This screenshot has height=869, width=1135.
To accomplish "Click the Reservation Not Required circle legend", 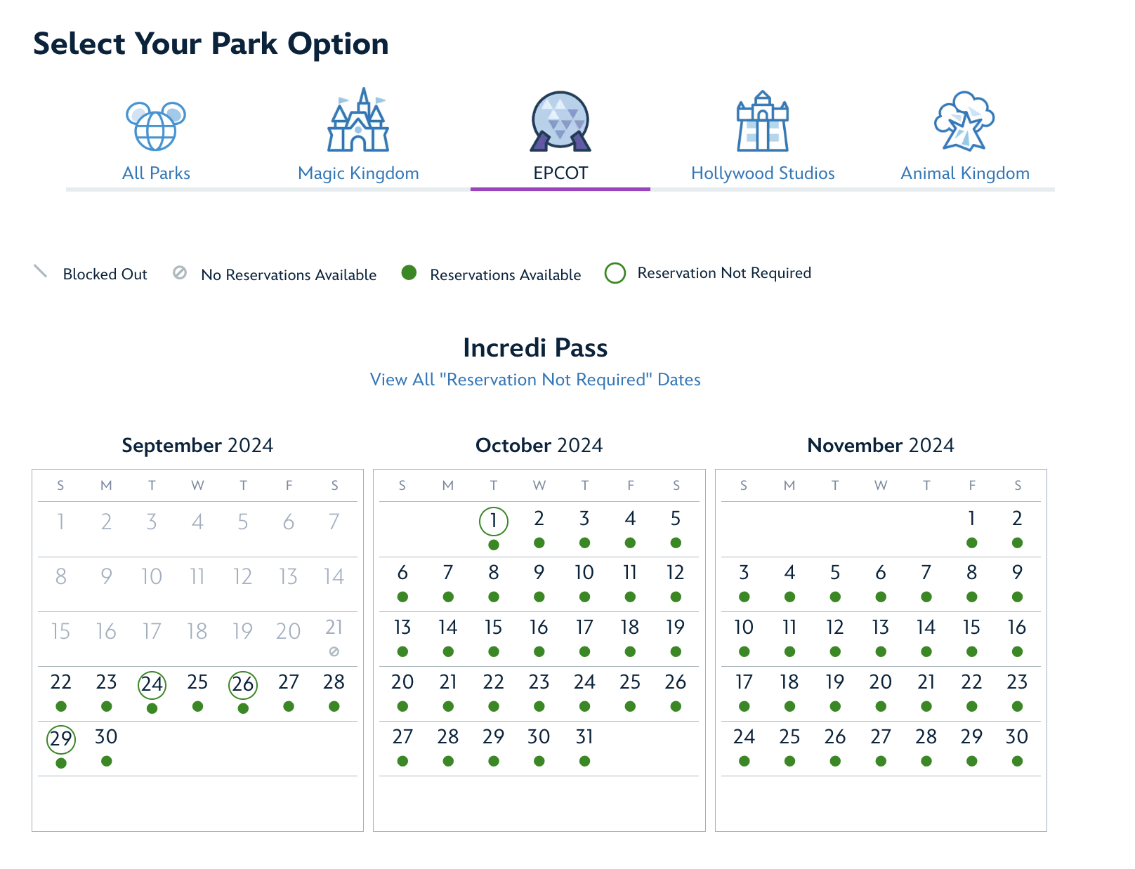I will 615,273.
